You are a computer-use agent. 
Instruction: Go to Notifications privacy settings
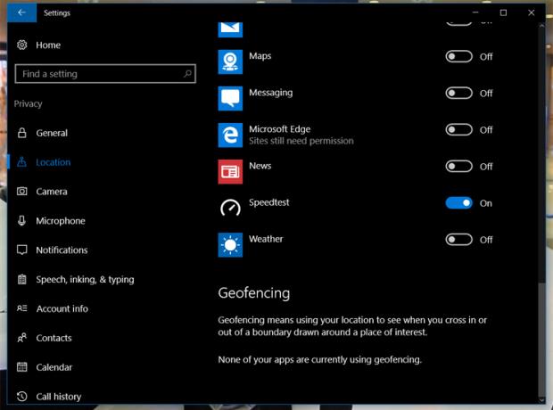(x=62, y=250)
